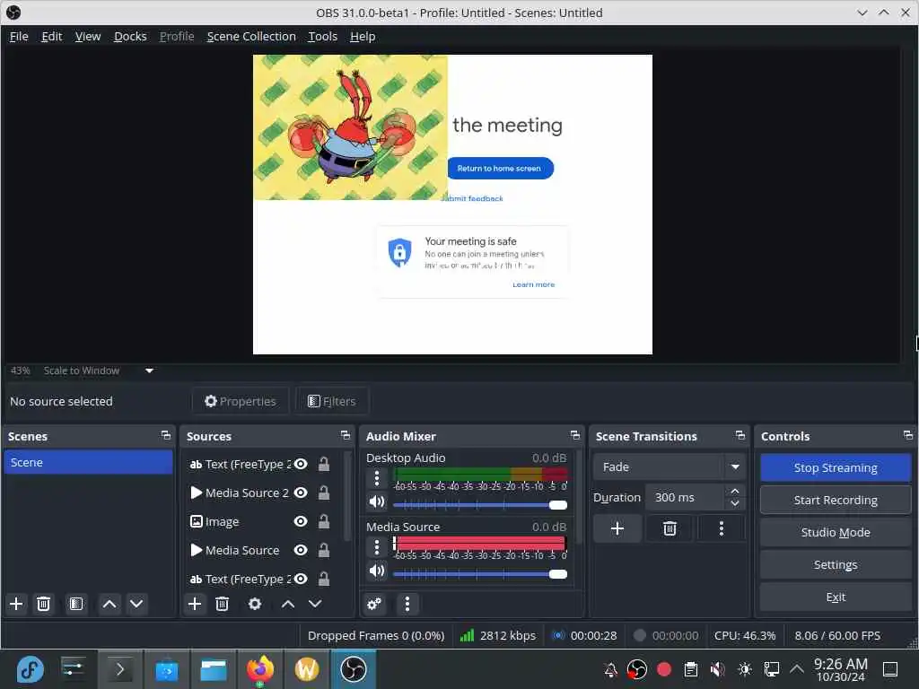Hide top Text (FreeType 2) source

301,464
